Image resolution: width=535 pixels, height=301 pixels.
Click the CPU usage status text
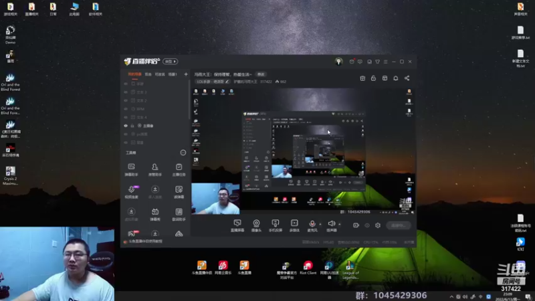(x=371, y=242)
